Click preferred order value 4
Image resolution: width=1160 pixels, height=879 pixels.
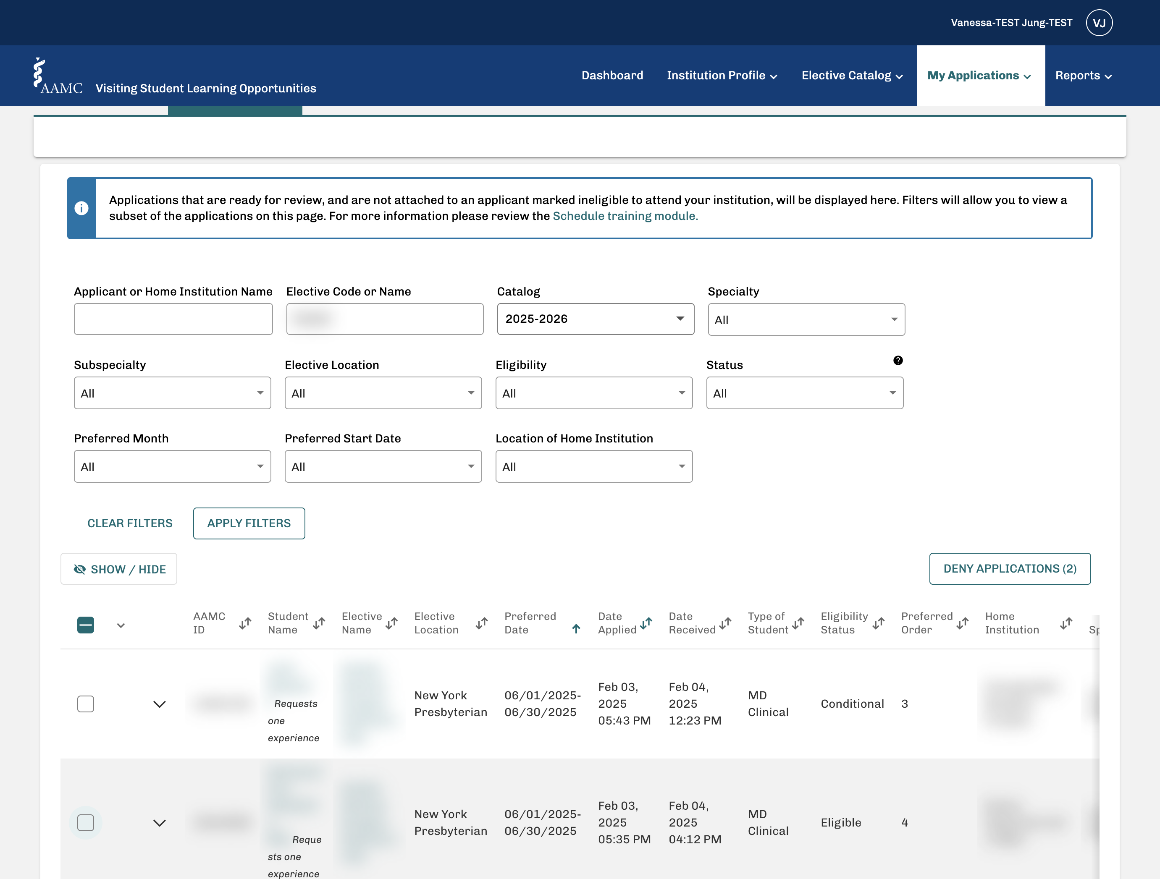point(904,822)
